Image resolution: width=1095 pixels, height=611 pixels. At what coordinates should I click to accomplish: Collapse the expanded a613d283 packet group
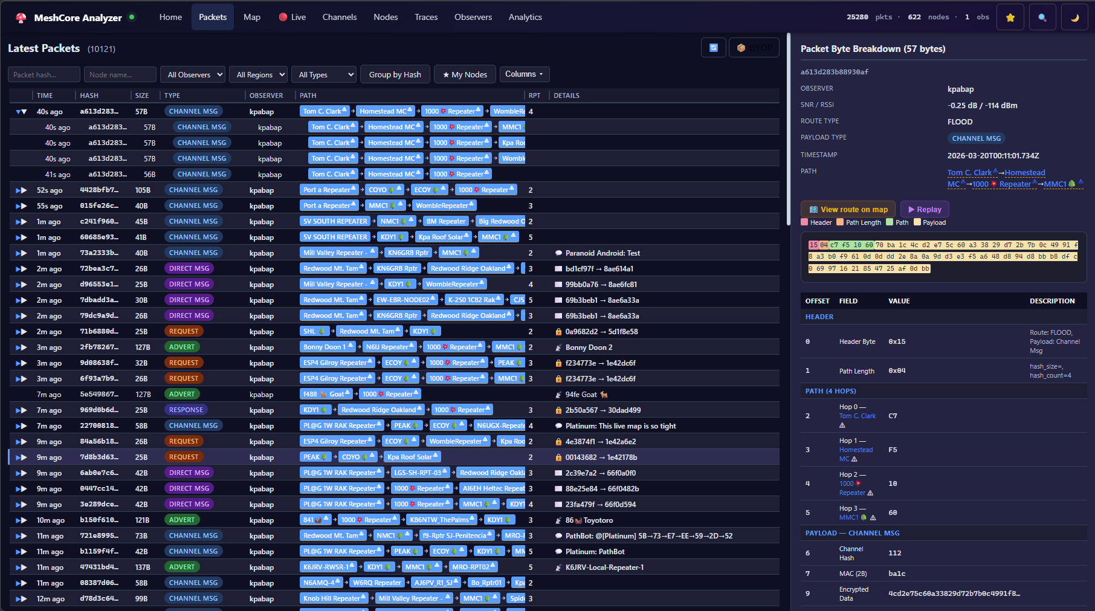point(21,112)
